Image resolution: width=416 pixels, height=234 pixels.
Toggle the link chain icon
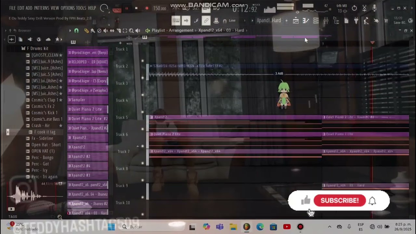tap(206, 20)
